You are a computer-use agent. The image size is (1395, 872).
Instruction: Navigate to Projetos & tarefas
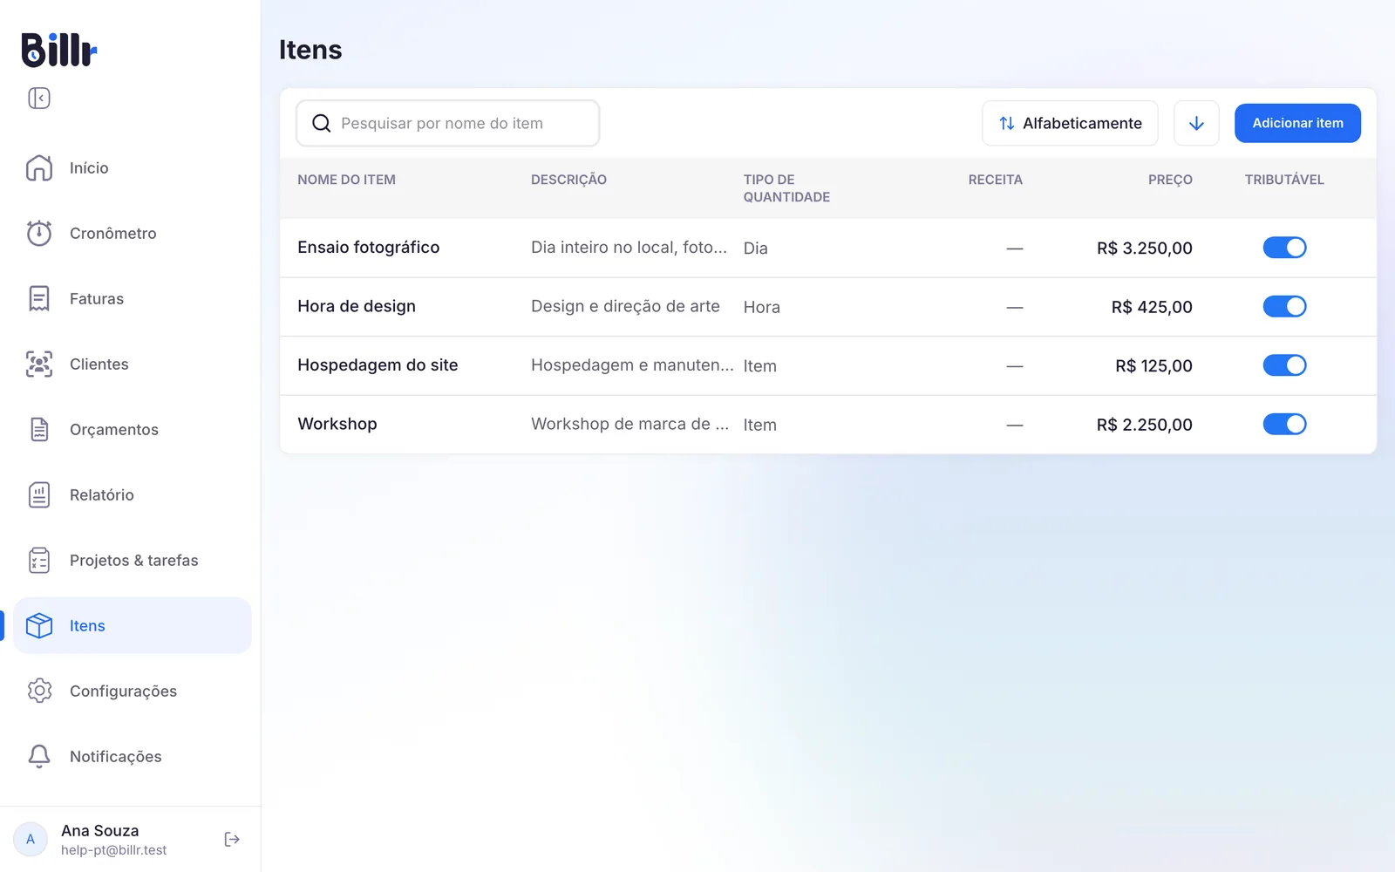pyautogui.click(x=133, y=560)
